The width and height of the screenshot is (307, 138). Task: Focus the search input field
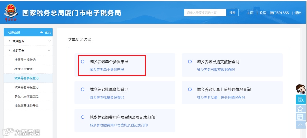pos(205,13)
